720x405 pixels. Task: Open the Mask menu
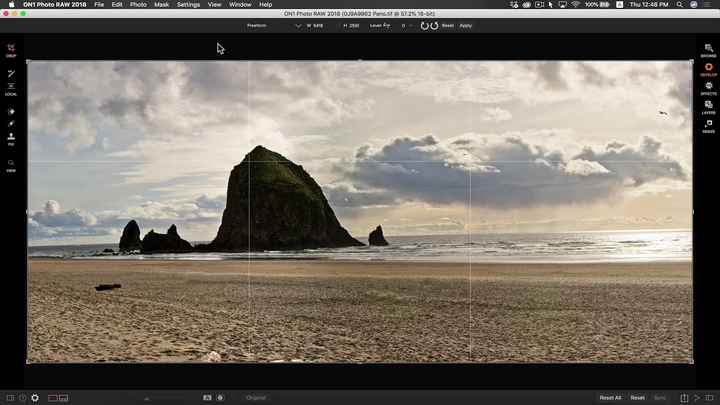pos(161,4)
